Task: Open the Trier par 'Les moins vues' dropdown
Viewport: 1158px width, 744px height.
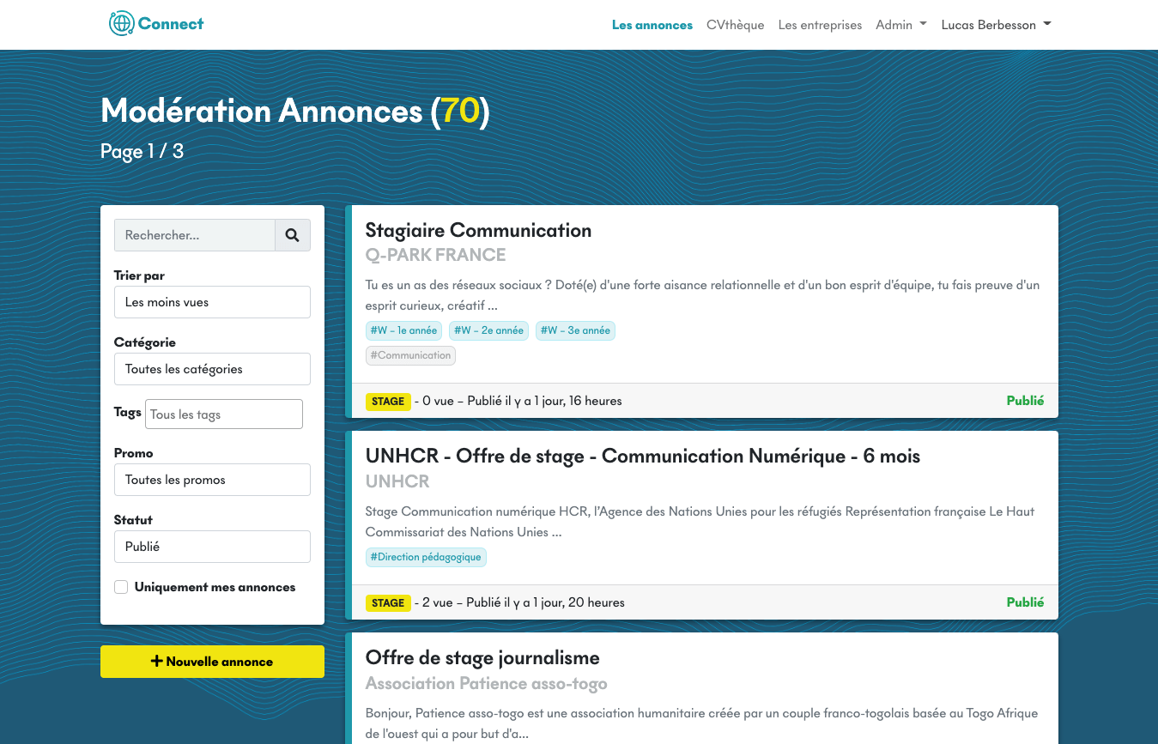Action: (212, 302)
